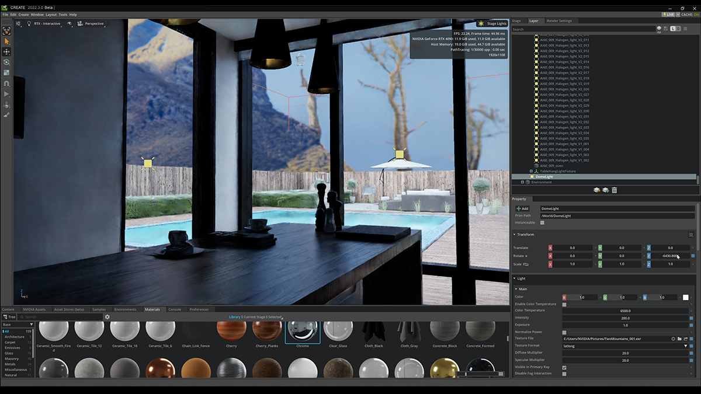Image resolution: width=701 pixels, height=394 pixels.
Task: Click the Add button in the Property panel
Action: (x=523, y=207)
